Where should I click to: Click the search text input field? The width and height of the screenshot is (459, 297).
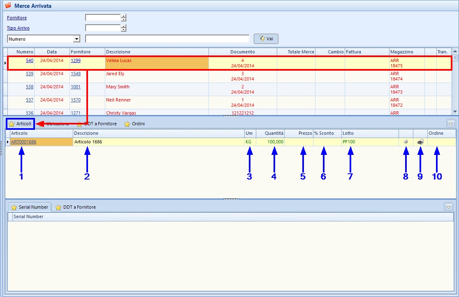pos(167,39)
